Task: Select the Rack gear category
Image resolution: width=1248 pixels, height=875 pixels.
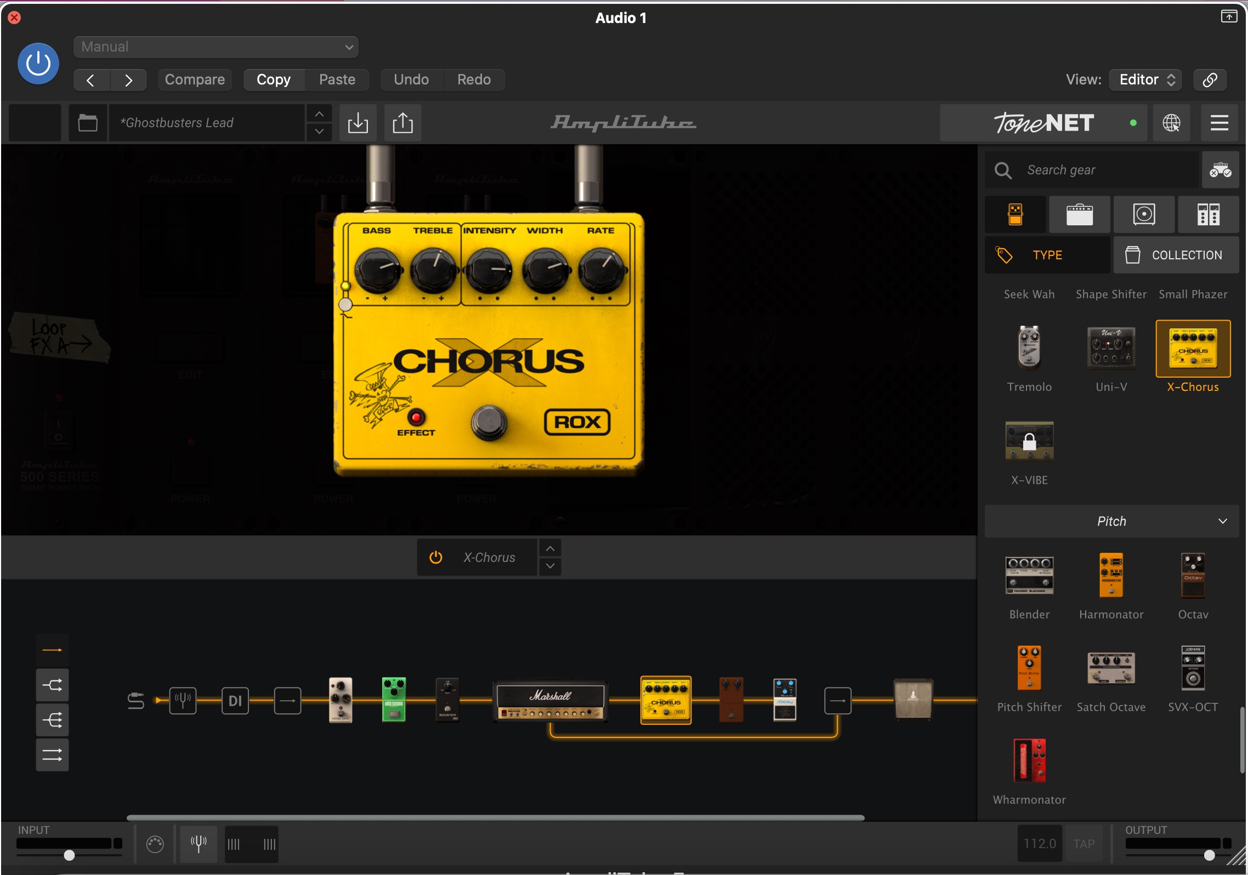Action: click(1209, 214)
